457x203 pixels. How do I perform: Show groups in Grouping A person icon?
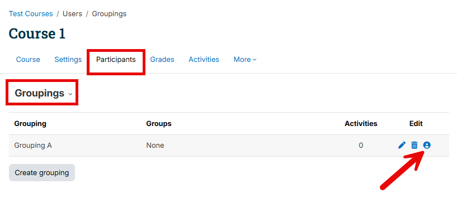click(x=427, y=145)
